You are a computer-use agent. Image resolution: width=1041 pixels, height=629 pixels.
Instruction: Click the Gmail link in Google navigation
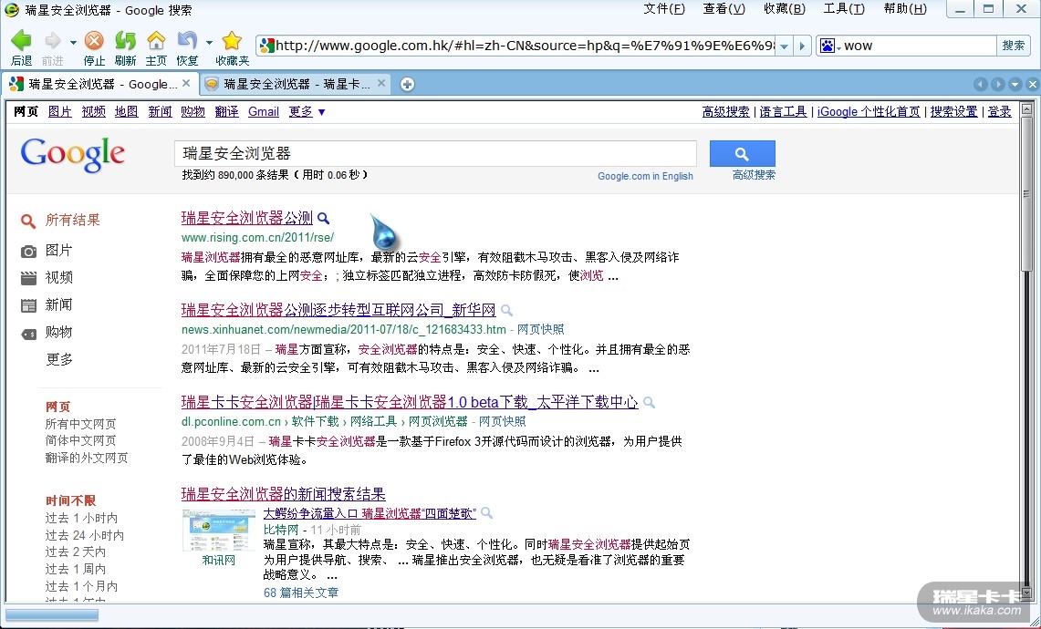(x=263, y=112)
